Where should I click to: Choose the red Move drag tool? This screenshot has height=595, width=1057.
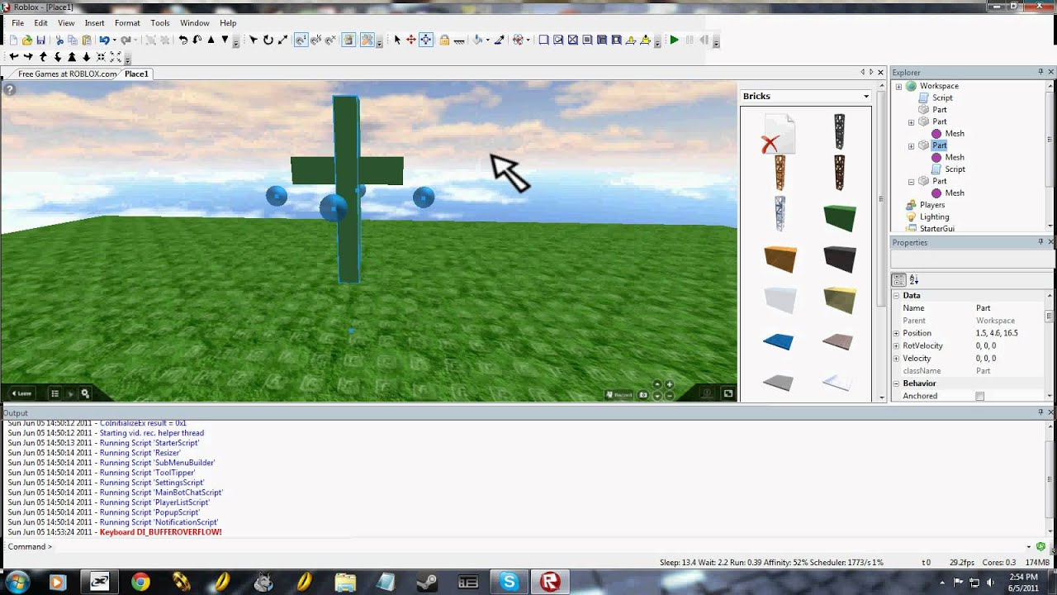[411, 40]
